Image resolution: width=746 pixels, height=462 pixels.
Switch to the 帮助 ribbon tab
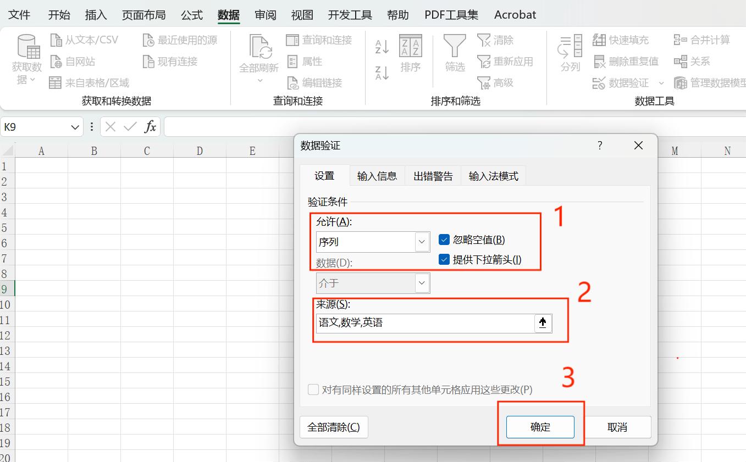coord(398,15)
